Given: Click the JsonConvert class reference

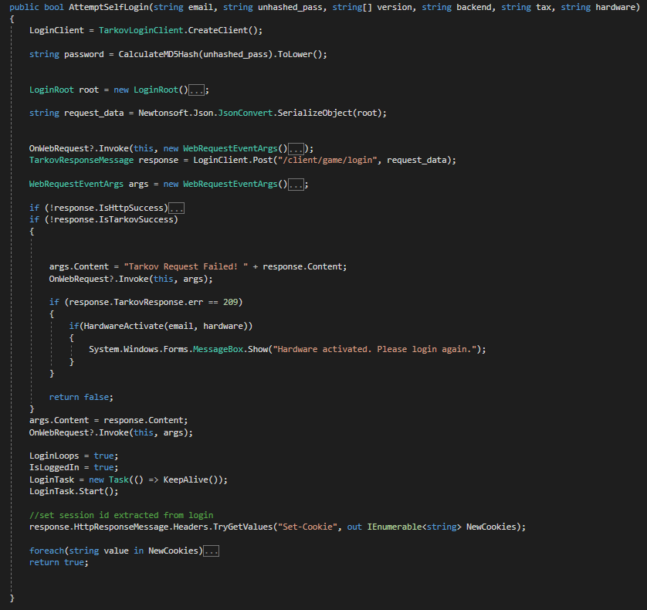Looking at the screenshot, I should tap(246, 113).
